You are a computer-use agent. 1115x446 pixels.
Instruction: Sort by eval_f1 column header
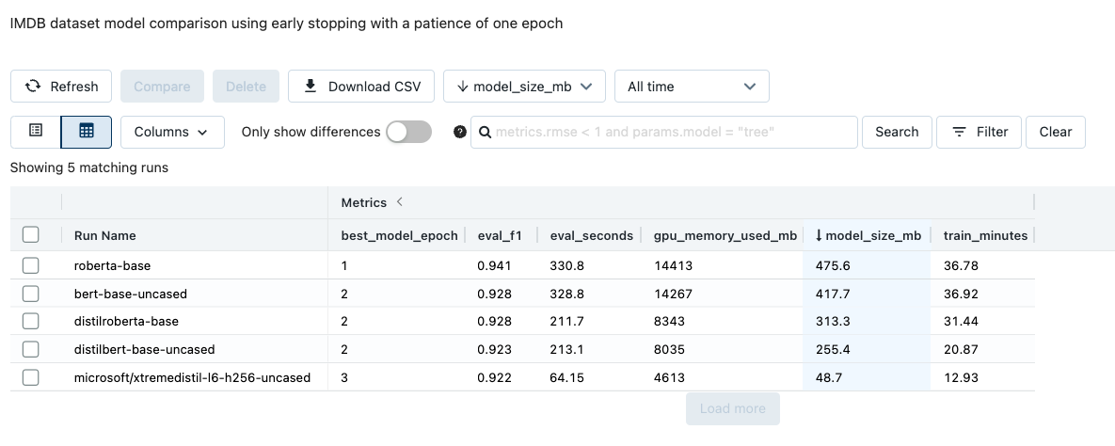point(500,235)
